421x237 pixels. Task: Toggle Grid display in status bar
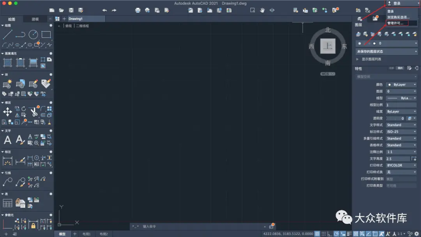(x=317, y=234)
